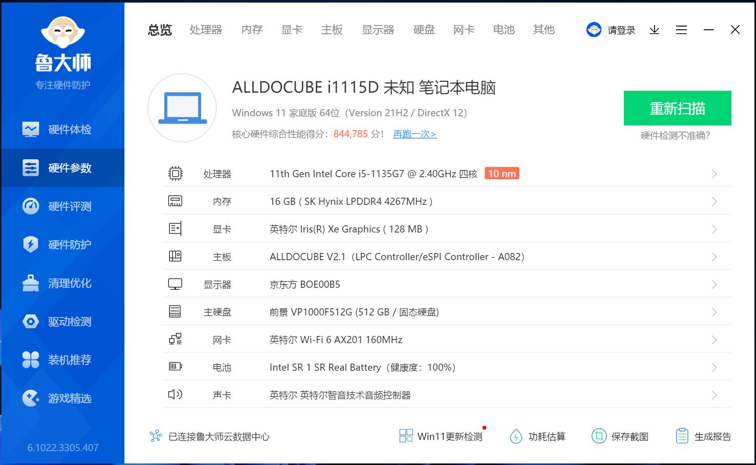The width and height of the screenshot is (756, 465).
Task: Rerun the benchmark via 再跑一次 link
Action: coord(414,134)
